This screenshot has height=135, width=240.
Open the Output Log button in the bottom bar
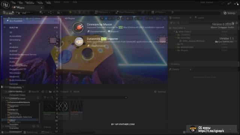pos(30,132)
